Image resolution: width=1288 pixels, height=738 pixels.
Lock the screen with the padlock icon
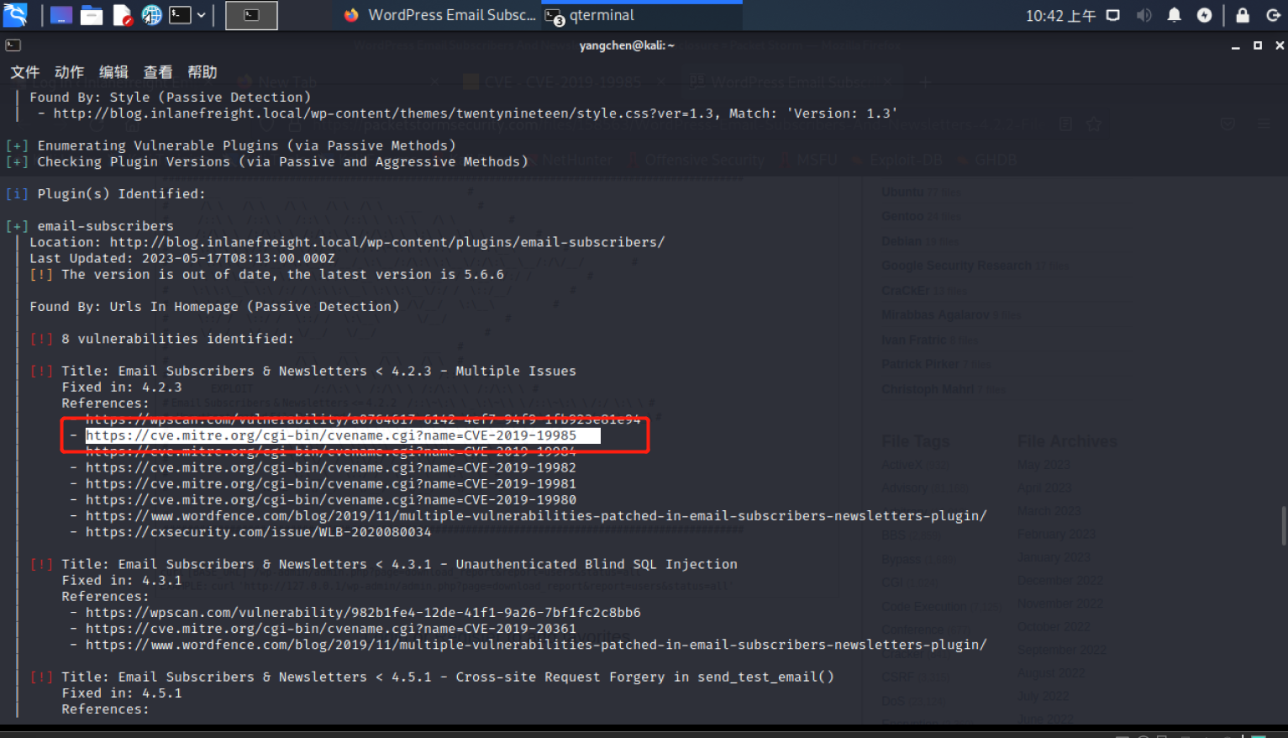pos(1243,15)
